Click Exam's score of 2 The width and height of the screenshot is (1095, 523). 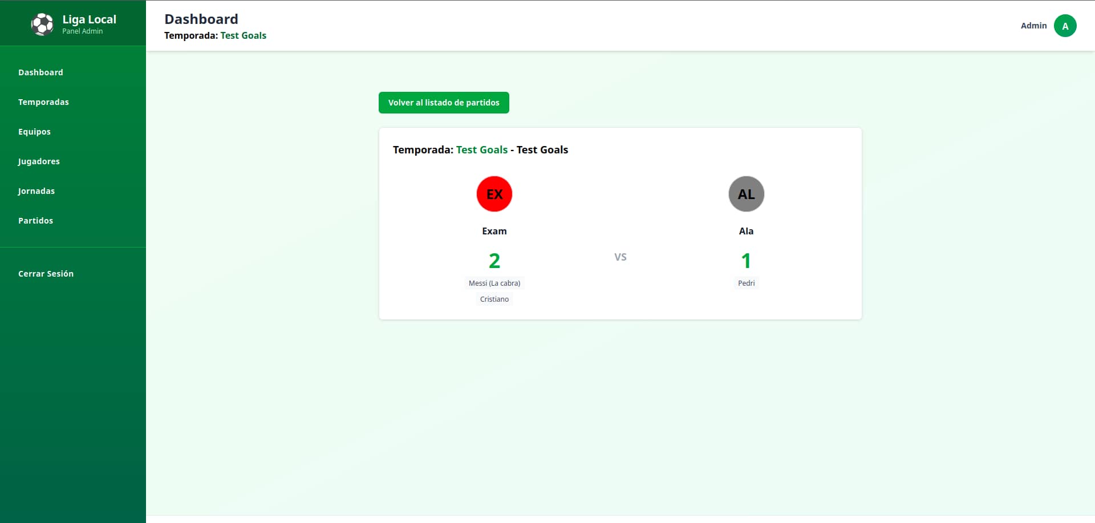tap(494, 261)
